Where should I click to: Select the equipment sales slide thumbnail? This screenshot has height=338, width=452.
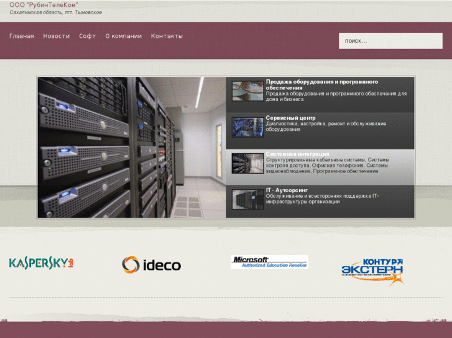[247, 91]
